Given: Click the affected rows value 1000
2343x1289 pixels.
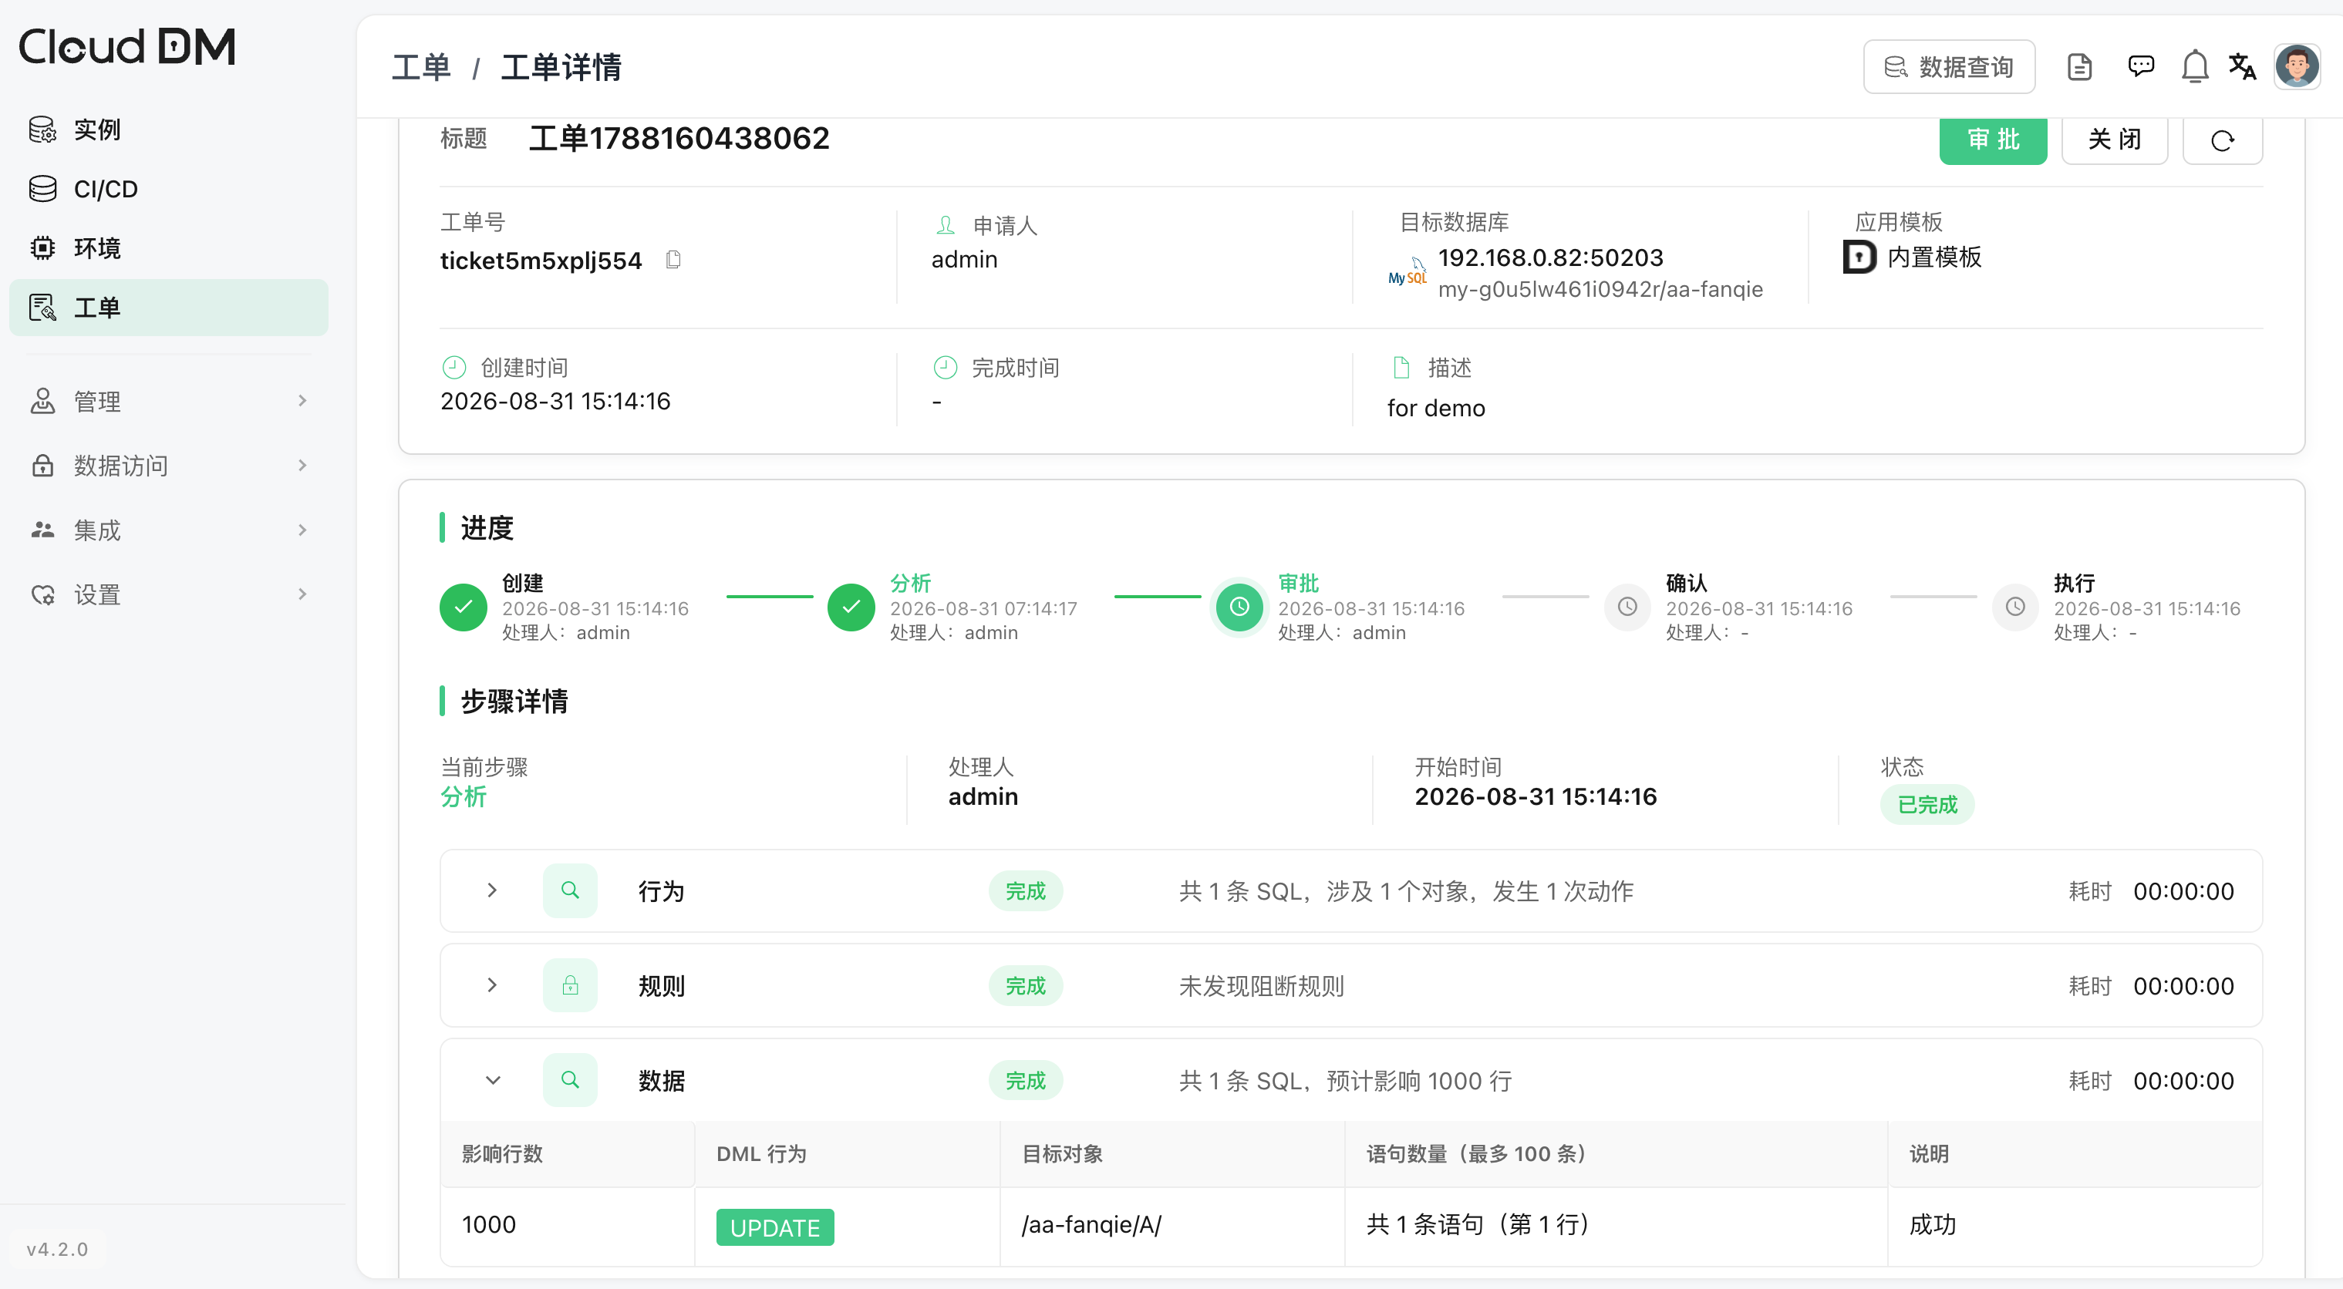Looking at the screenshot, I should click(488, 1224).
